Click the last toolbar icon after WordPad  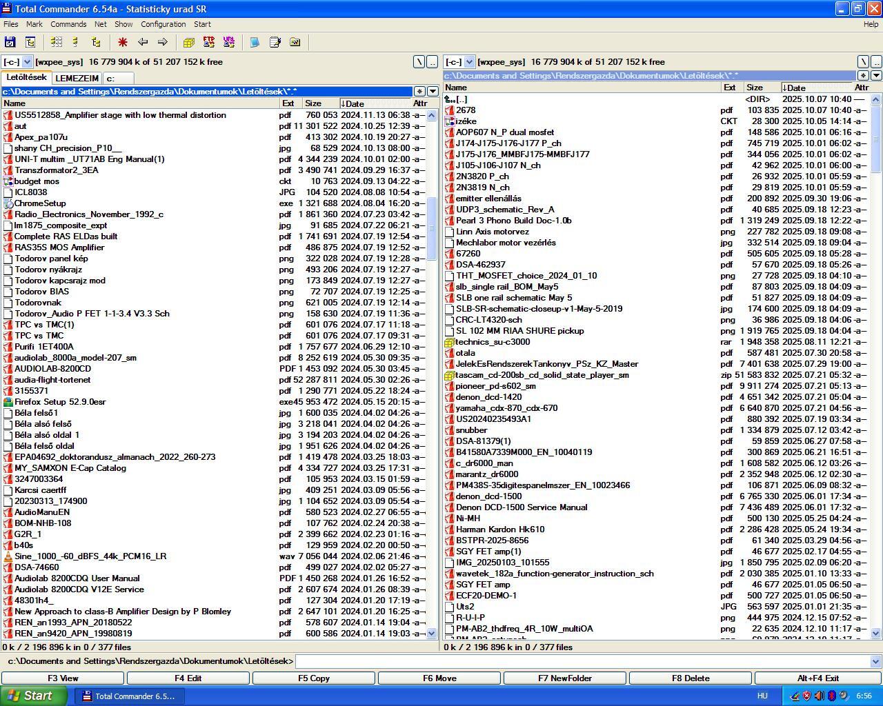click(295, 42)
